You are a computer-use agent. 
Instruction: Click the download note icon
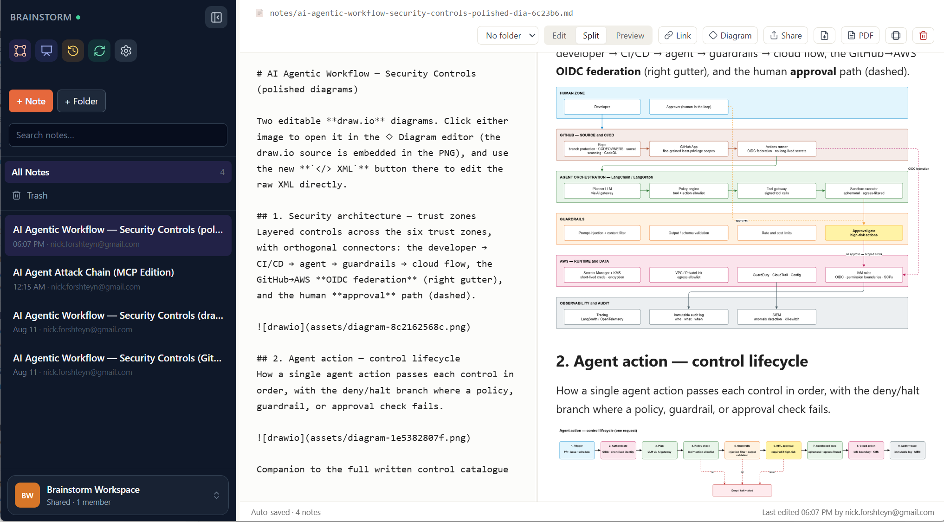tap(824, 36)
